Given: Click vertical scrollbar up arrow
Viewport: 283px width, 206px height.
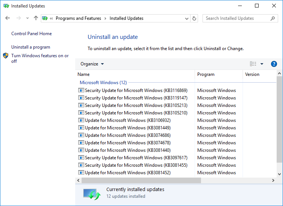Looking at the screenshot, I should 279,73.
